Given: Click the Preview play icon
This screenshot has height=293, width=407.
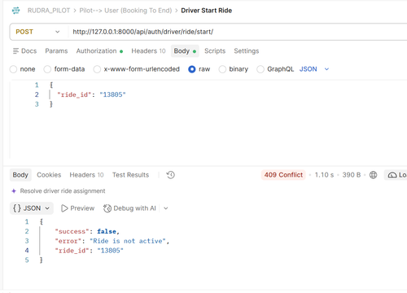Looking at the screenshot, I should coord(64,208).
